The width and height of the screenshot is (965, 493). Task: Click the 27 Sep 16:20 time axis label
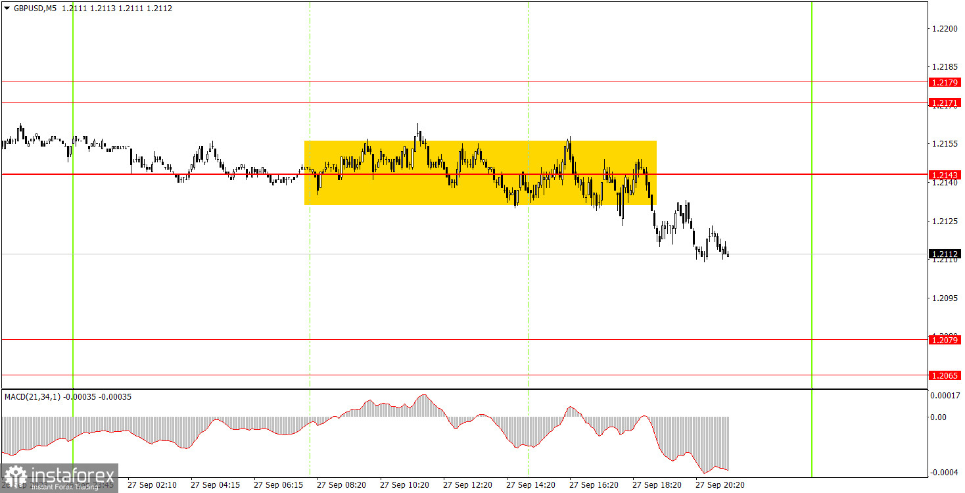coord(594,485)
